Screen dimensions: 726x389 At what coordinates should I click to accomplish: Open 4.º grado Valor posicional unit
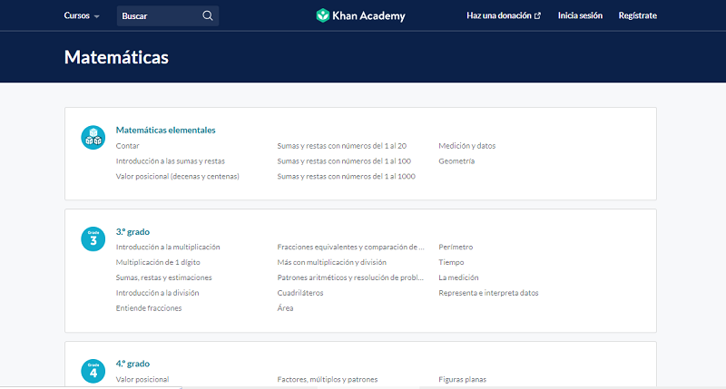pyautogui.click(x=142, y=379)
